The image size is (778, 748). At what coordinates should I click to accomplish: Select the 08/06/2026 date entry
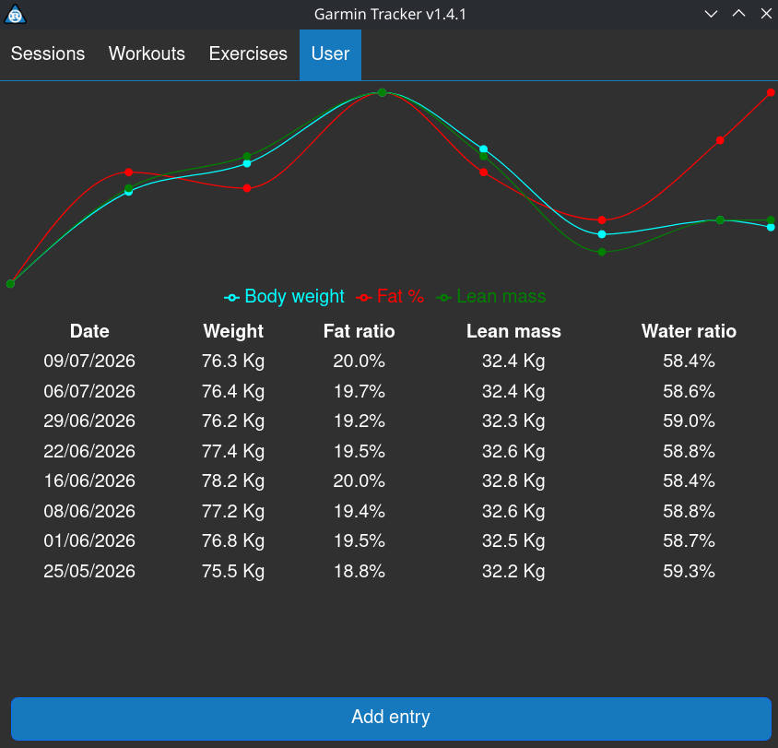click(89, 511)
